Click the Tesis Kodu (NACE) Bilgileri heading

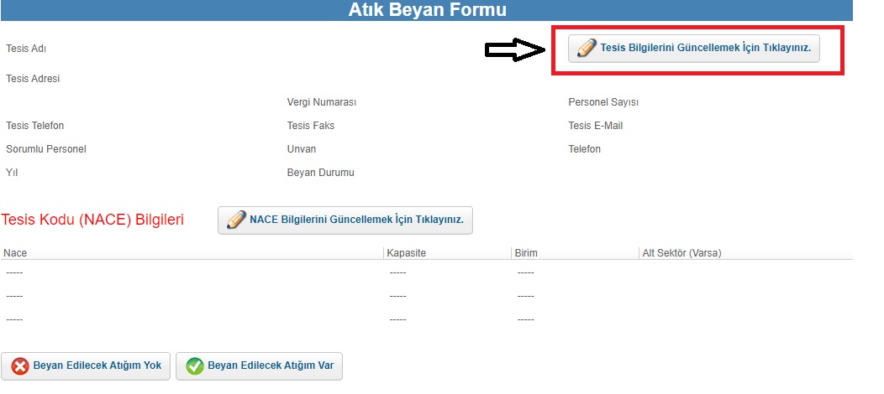pyautogui.click(x=93, y=220)
